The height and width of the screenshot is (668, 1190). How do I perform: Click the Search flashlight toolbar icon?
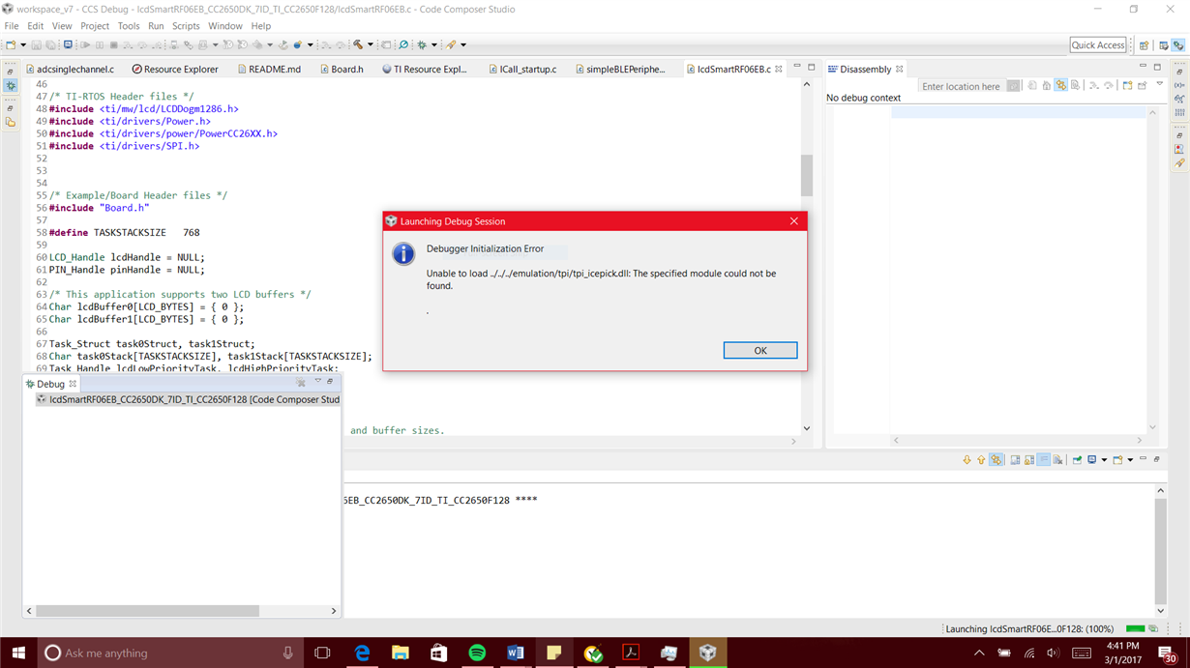click(451, 44)
